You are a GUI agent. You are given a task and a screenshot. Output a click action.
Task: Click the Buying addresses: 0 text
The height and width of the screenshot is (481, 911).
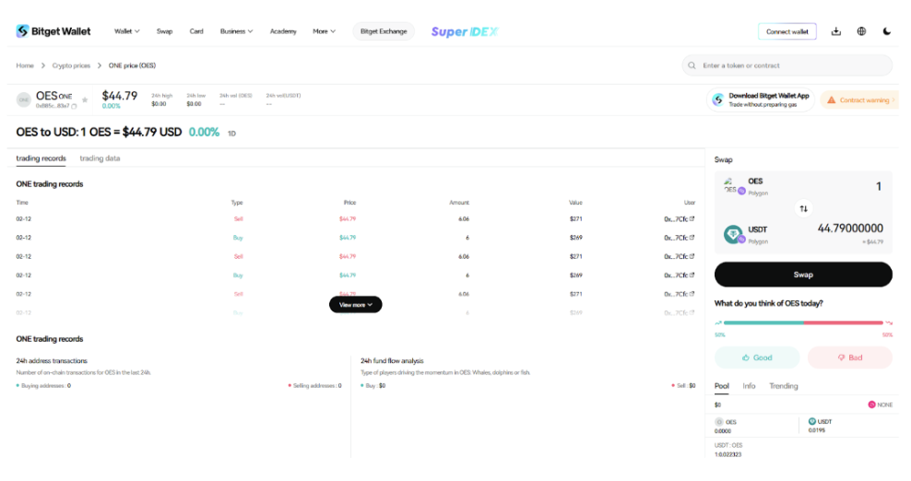coord(44,386)
